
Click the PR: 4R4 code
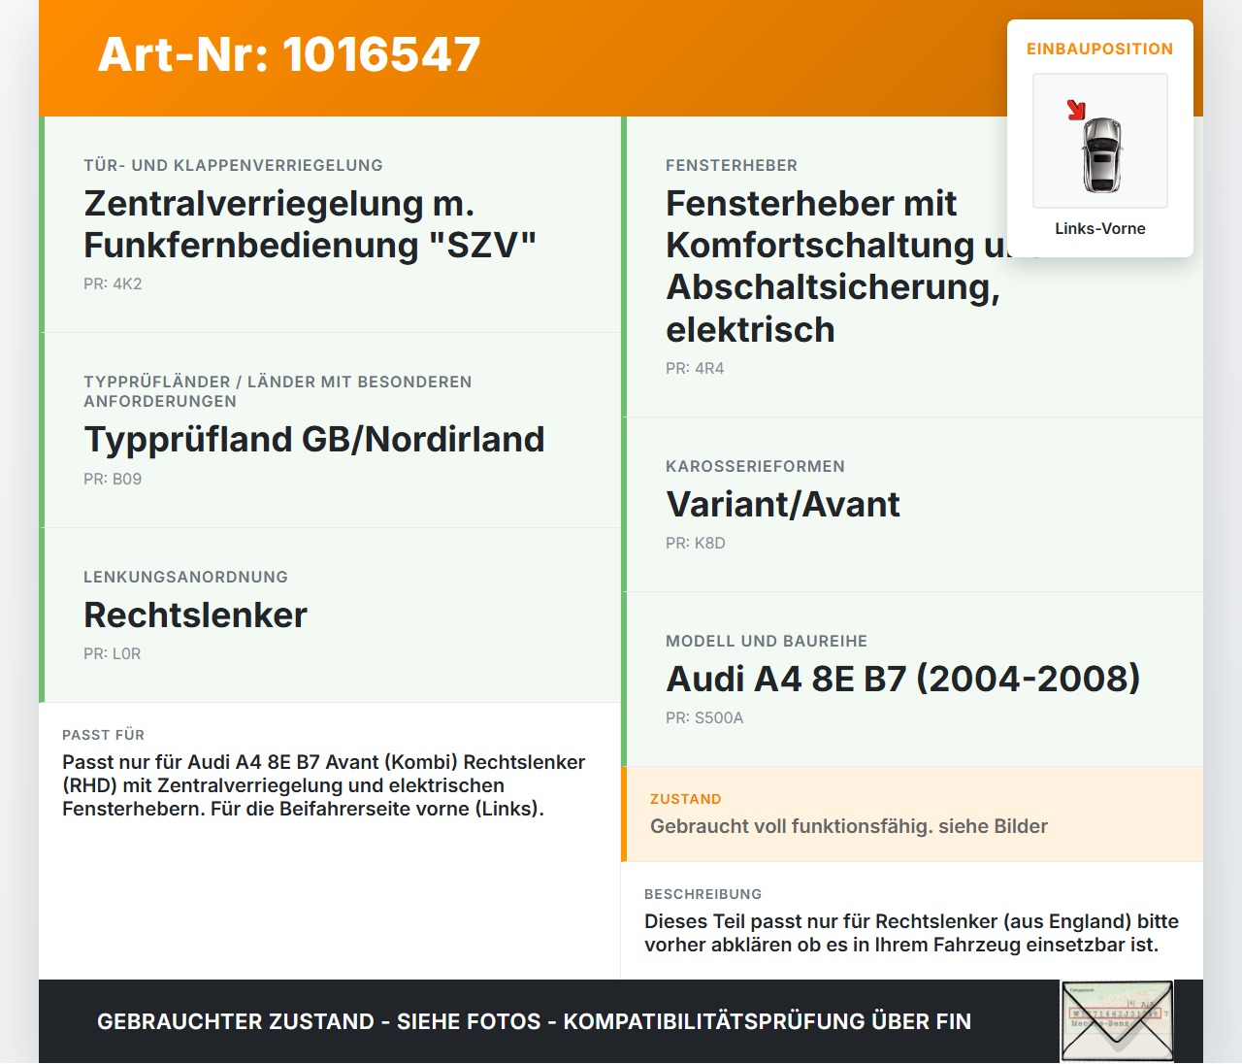point(695,368)
